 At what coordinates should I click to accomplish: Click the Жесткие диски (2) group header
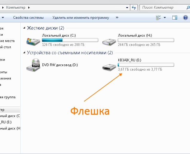[46, 28]
